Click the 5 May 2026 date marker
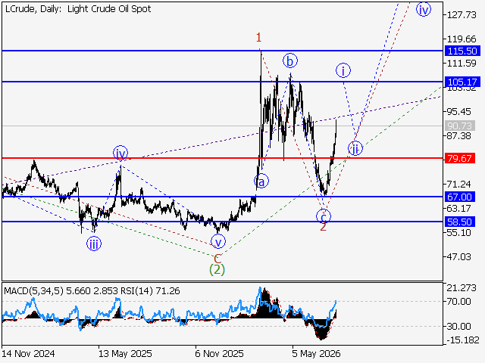The width and height of the screenshot is (485, 363). coord(316,353)
